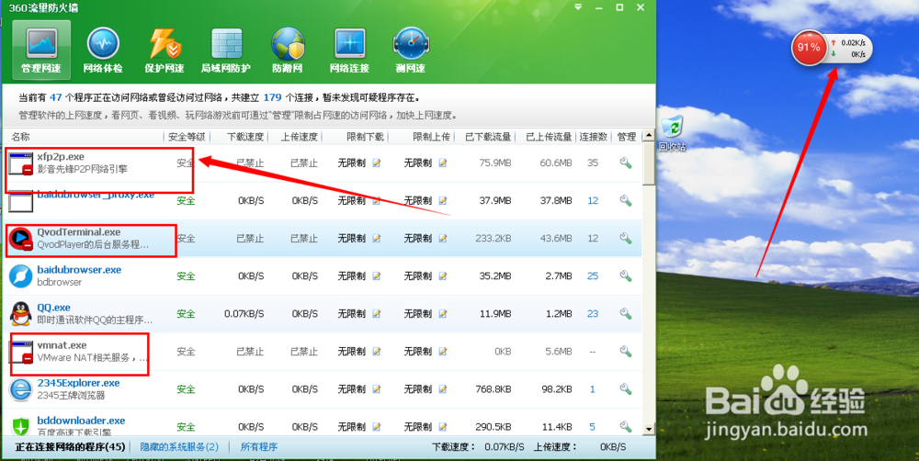Sort by 下载速度 column header
919x461 pixels.
pyautogui.click(x=245, y=137)
